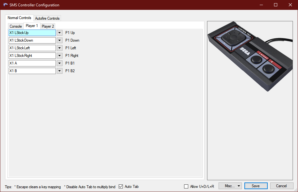Switch to the Normal Controls tab

pyautogui.click(x=19, y=18)
